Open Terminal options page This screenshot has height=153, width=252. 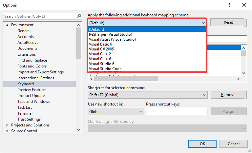pyautogui.click(x=25, y=113)
